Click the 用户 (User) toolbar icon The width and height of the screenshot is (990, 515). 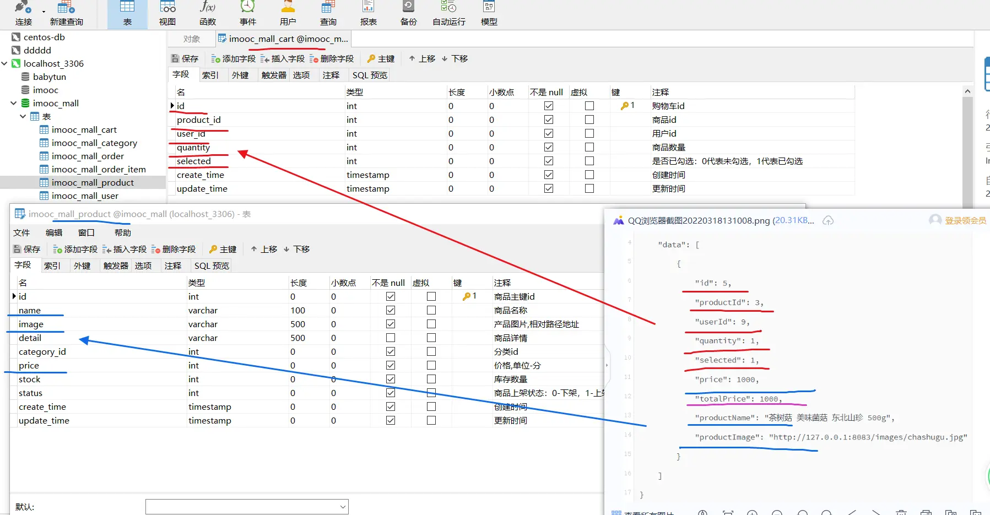[x=288, y=13]
